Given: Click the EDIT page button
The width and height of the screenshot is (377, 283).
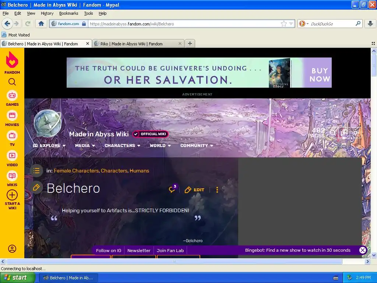Looking at the screenshot, I should (194, 190).
